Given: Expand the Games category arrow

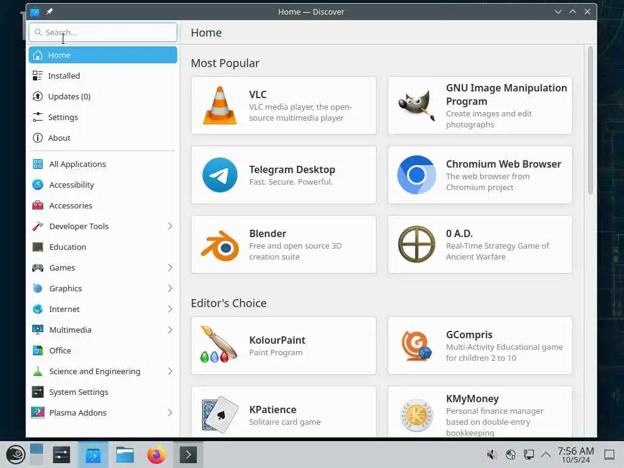Looking at the screenshot, I should pos(170,268).
